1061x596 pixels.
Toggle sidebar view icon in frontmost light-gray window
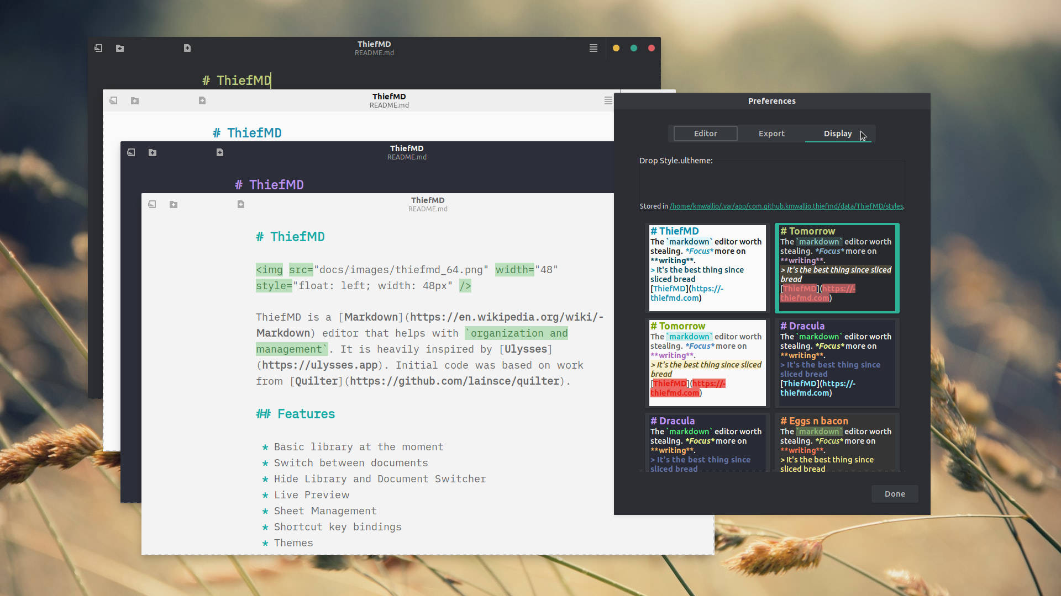152,204
